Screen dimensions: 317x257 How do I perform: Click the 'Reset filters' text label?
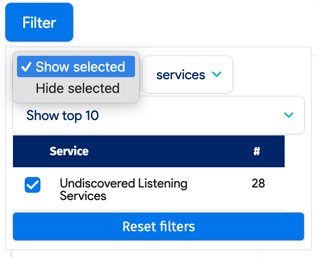pos(158,227)
